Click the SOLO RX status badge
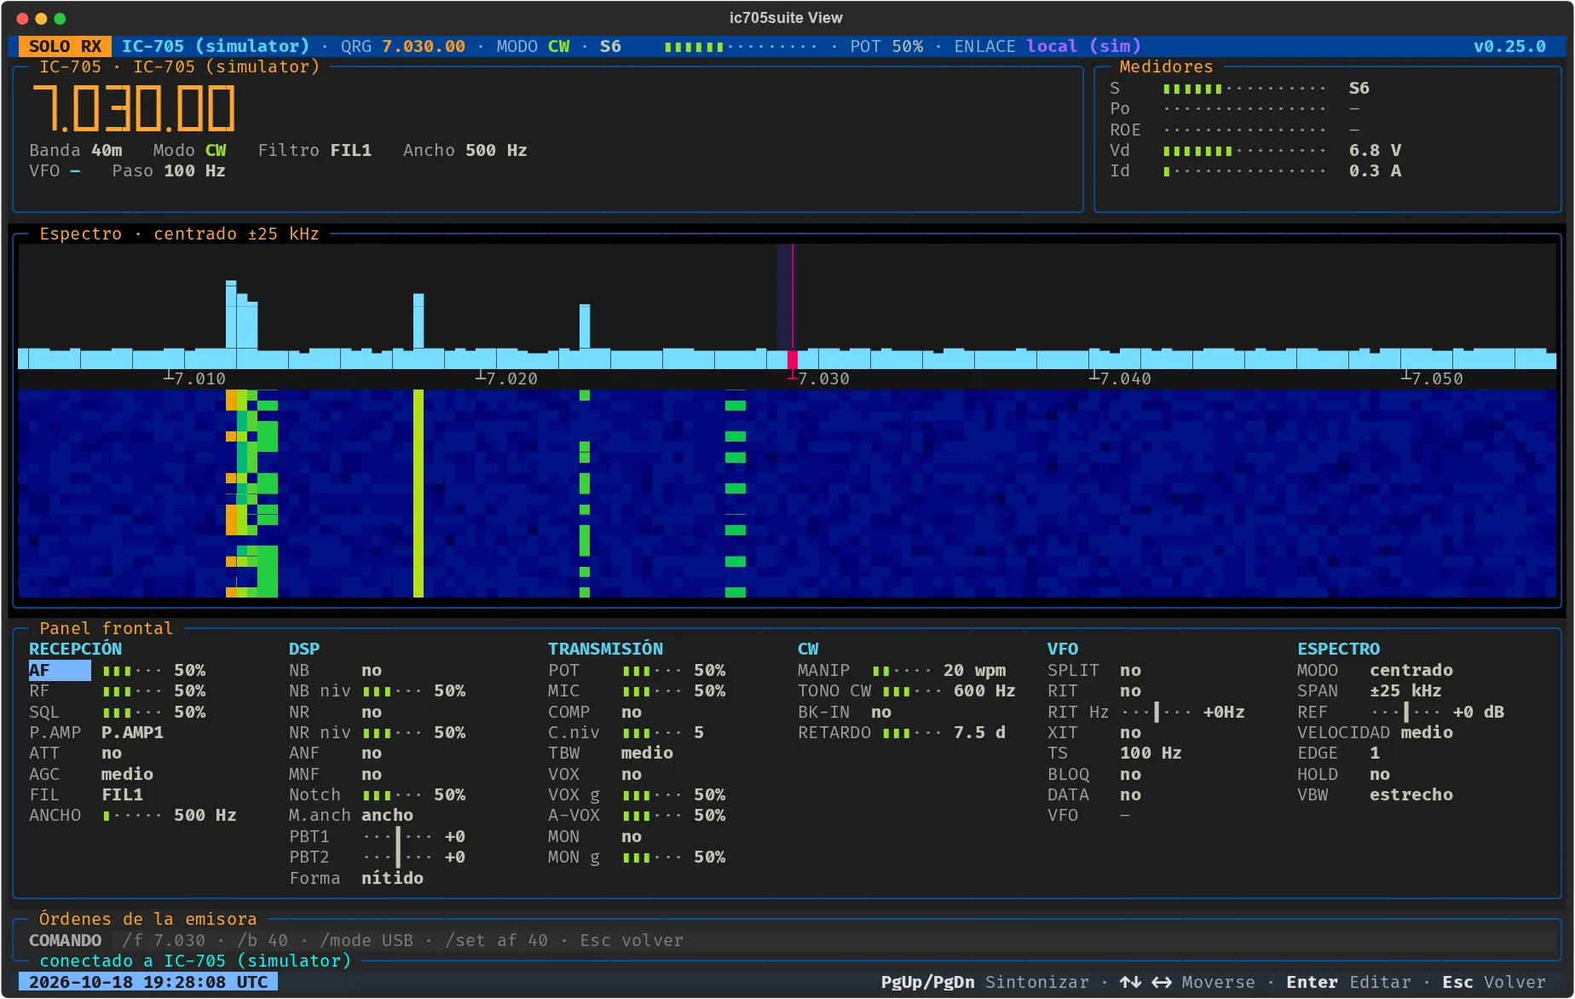The image size is (1575, 999). tap(65, 46)
